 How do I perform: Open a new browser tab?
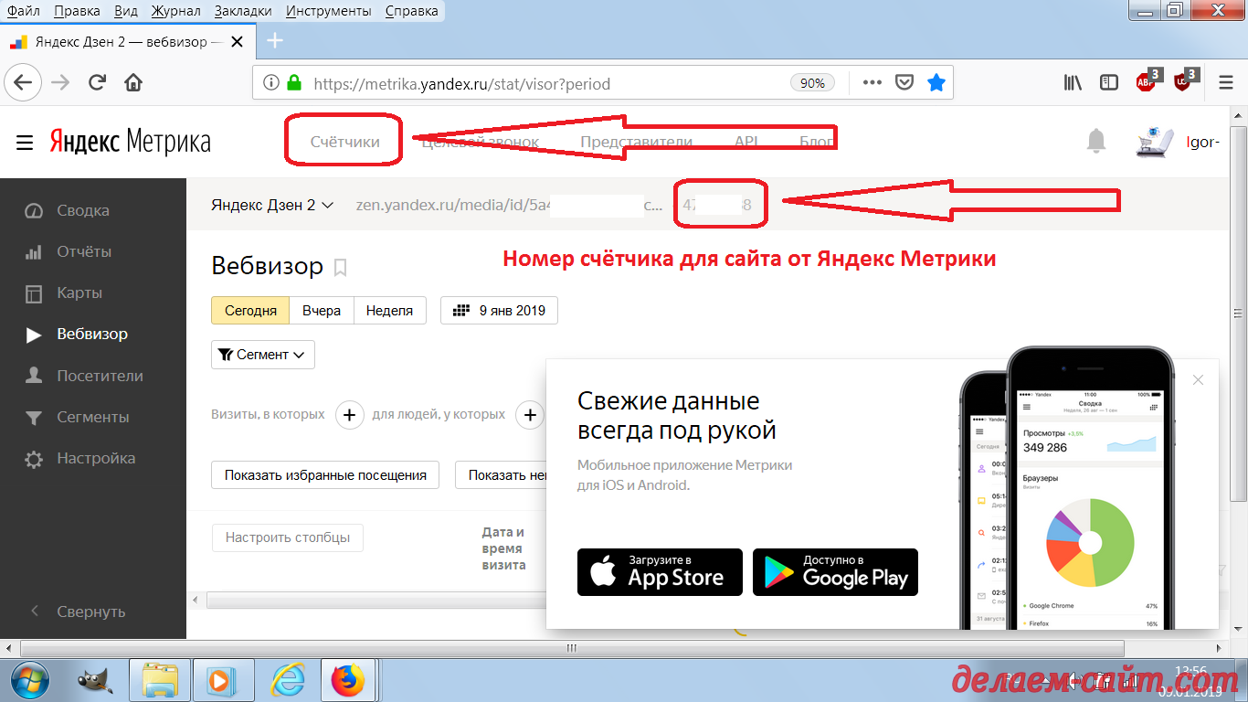click(x=274, y=41)
